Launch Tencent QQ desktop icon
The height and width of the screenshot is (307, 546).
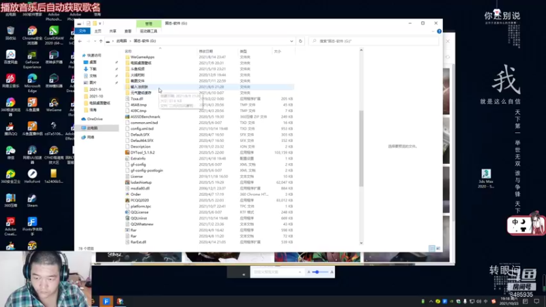click(10, 128)
